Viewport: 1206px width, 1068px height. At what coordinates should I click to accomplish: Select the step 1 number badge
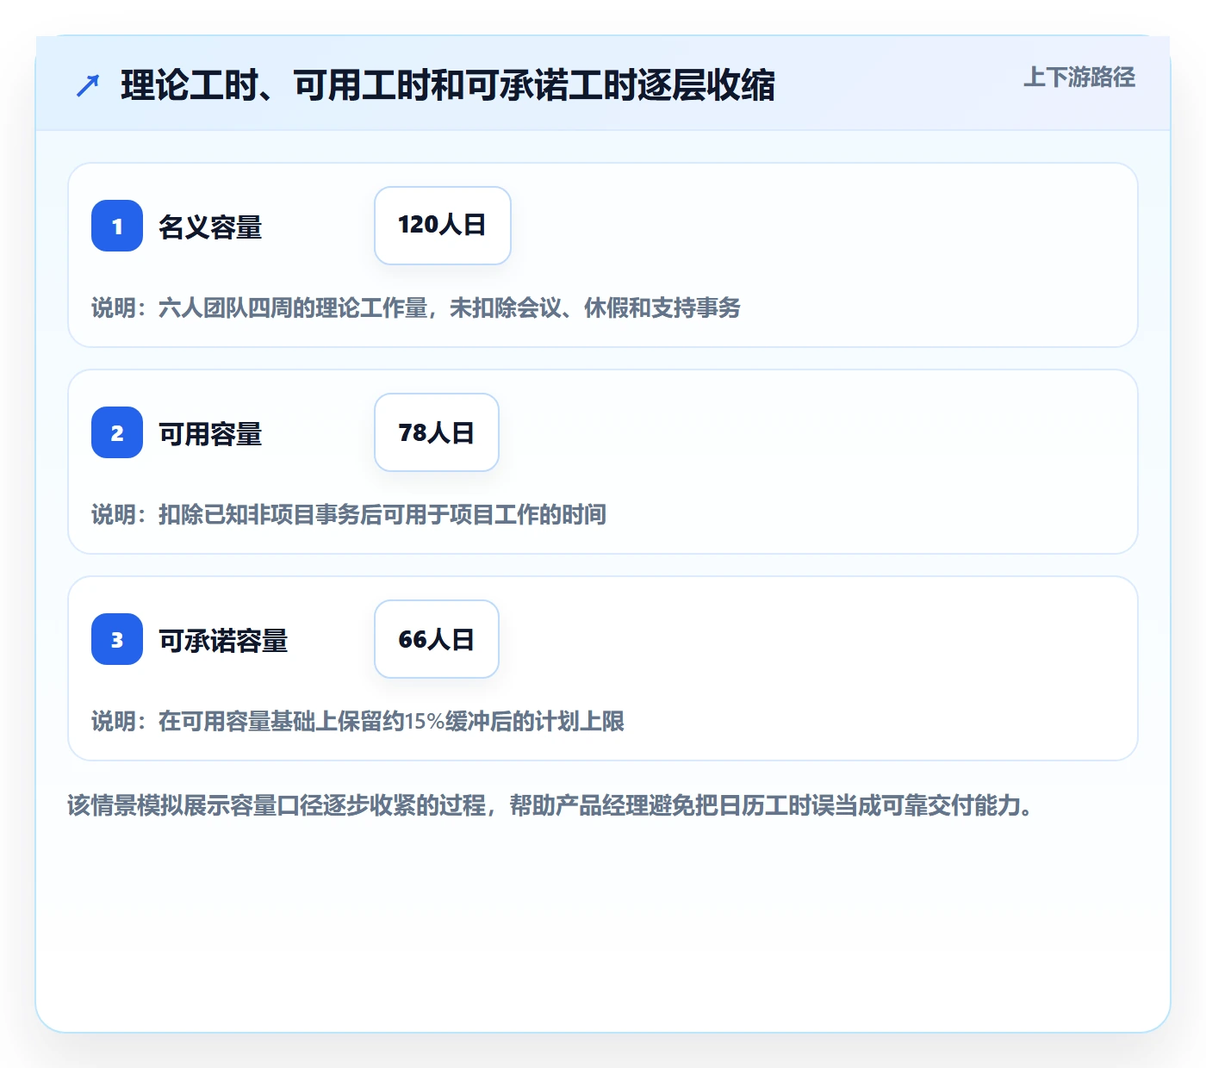click(x=117, y=226)
